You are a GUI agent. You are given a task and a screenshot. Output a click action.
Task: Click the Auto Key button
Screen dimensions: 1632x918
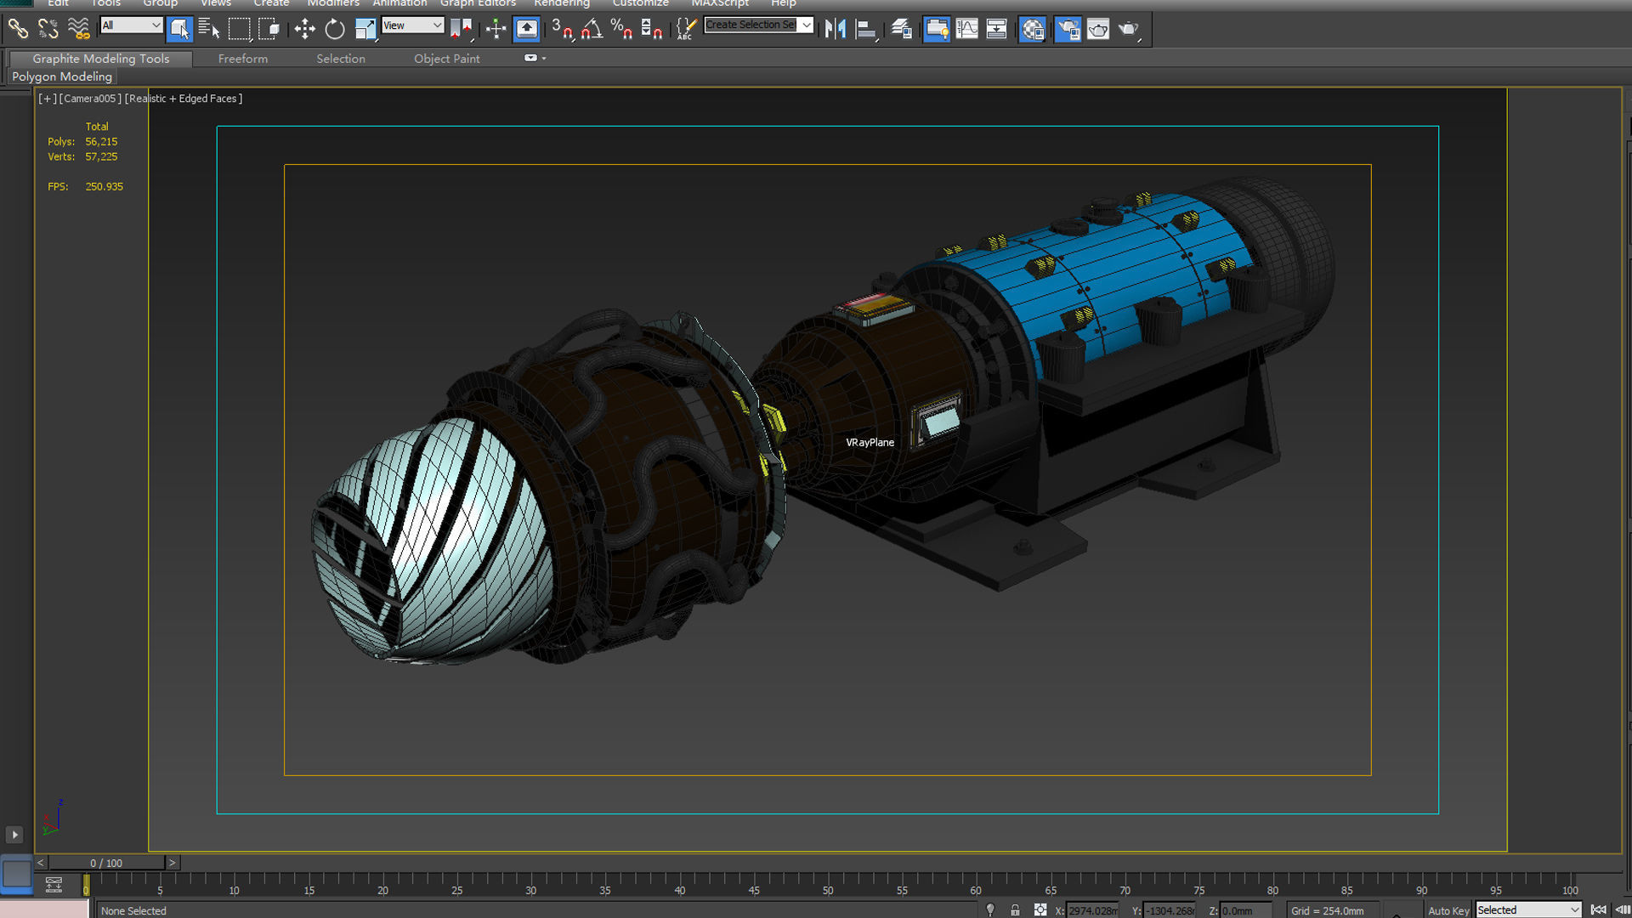(1448, 910)
